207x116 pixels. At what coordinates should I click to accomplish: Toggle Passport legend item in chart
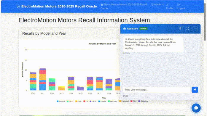(124, 101)
